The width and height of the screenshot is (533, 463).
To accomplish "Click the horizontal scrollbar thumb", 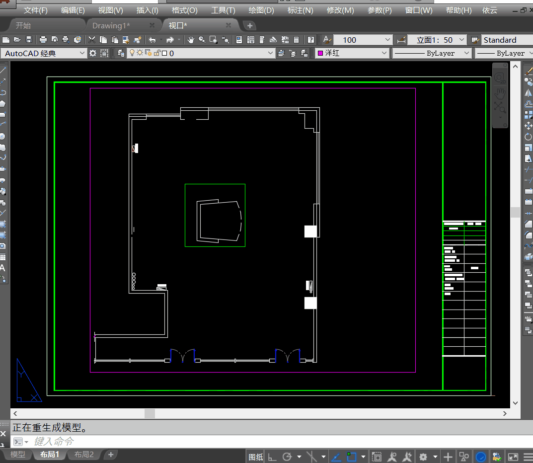I will pyautogui.click(x=150, y=414).
